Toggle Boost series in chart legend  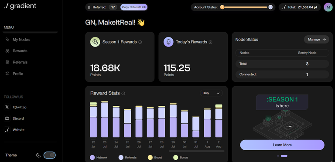[155, 158]
